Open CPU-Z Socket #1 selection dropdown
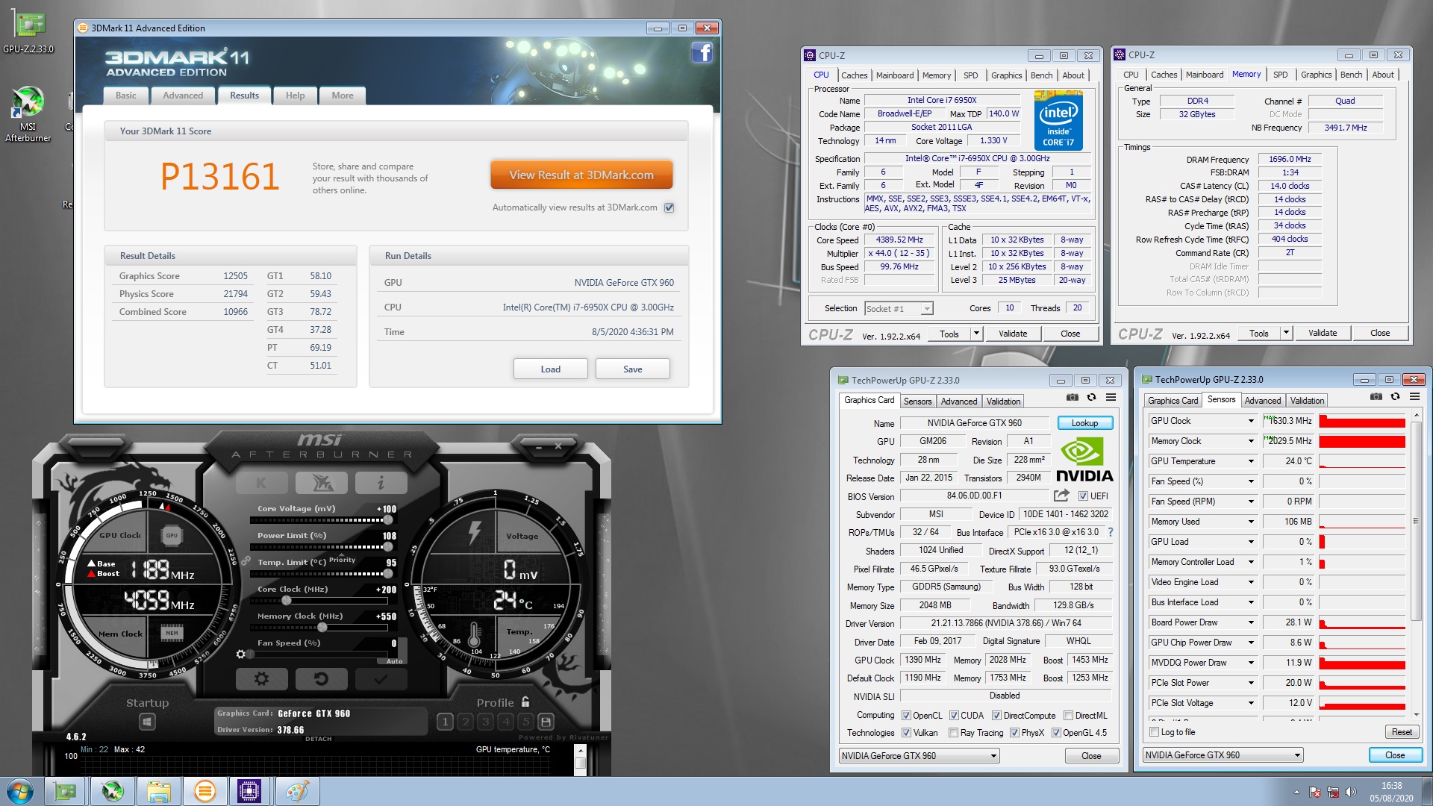The height and width of the screenshot is (806, 1433). pos(899,309)
